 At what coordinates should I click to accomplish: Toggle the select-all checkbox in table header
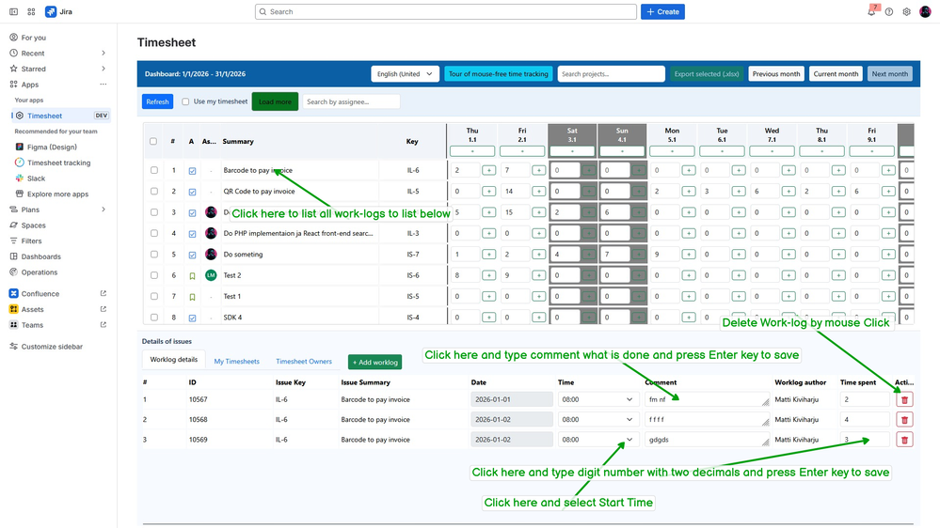[x=153, y=141]
